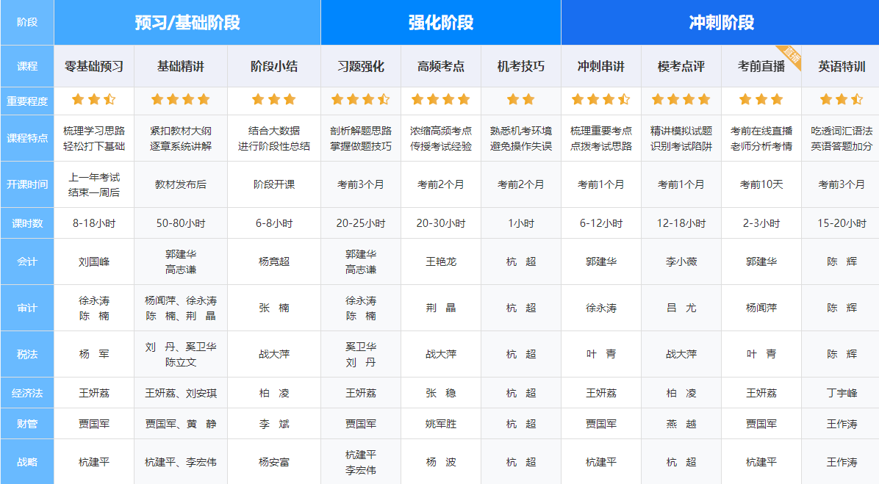Click instructor 刘国峰 in the 会计 row
This screenshot has width=879, height=484.
[94, 262]
